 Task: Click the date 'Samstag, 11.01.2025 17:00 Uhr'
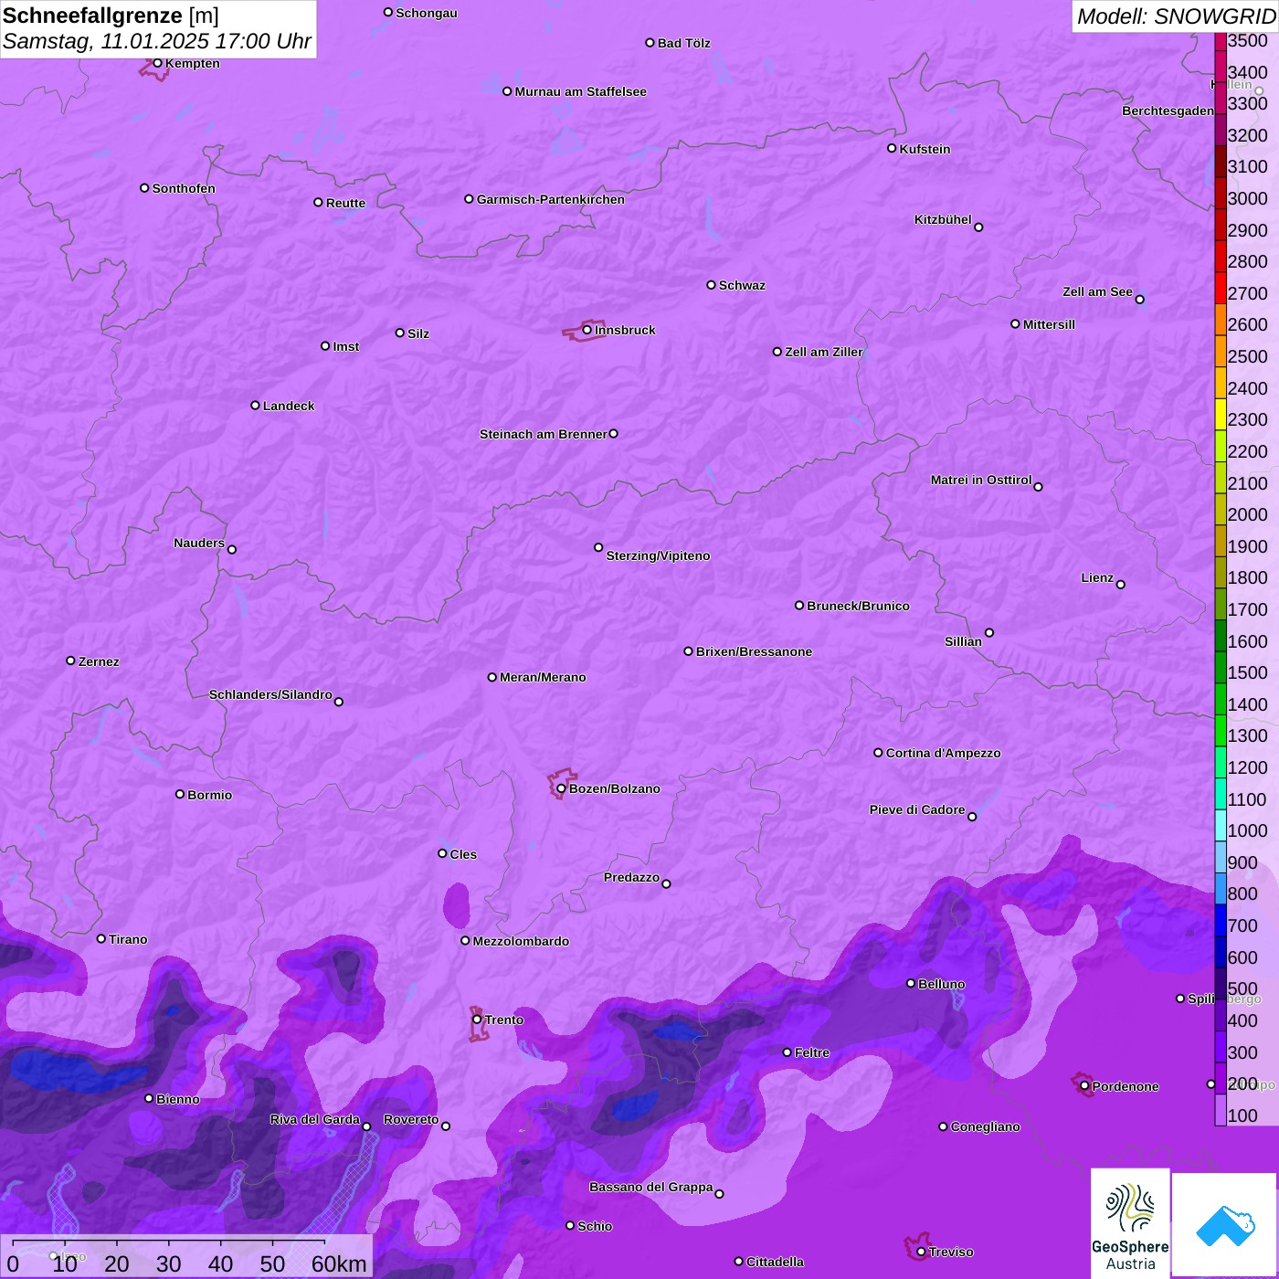click(x=157, y=41)
